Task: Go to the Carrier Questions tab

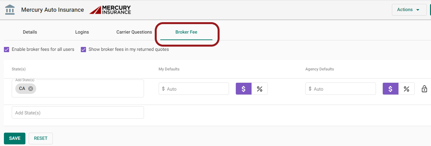Action: click(x=134, y=32)
